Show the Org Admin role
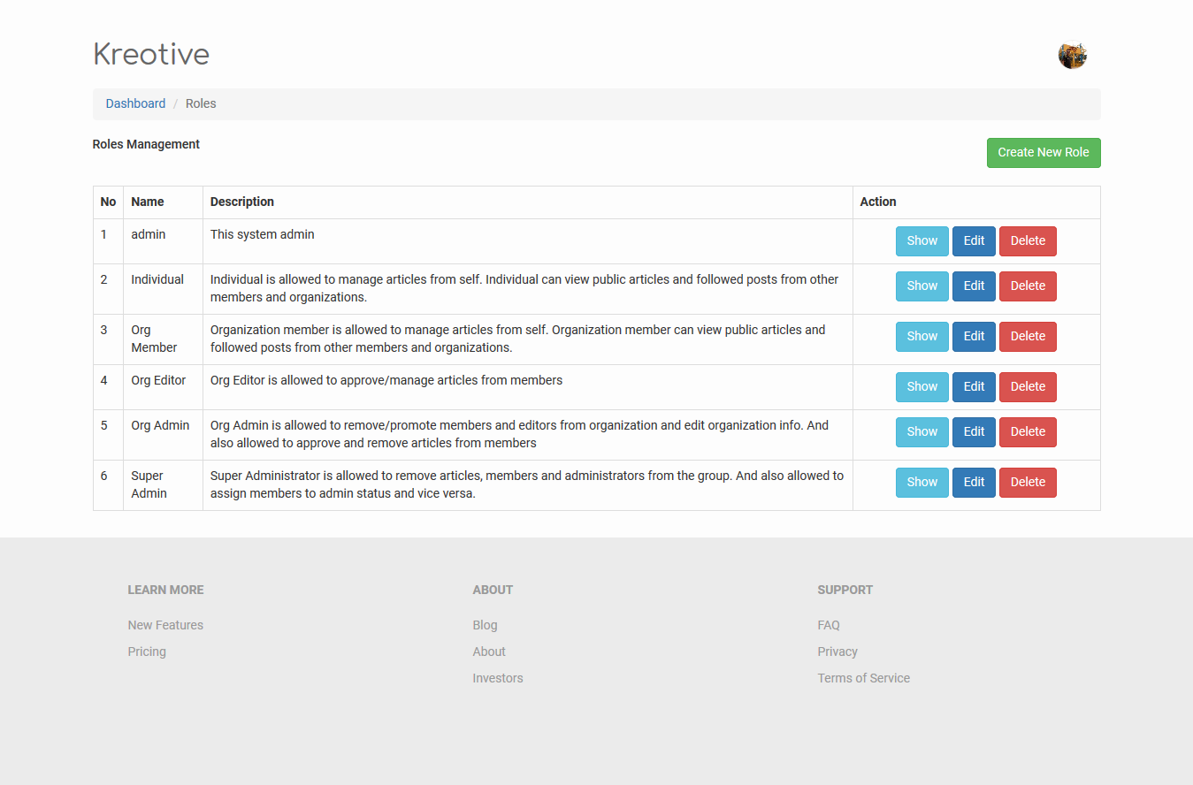The image size is (1193, 785). tap(922, 432)
